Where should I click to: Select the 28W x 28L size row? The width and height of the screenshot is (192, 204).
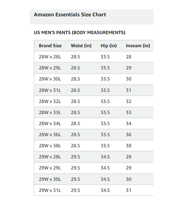tap(94, 57)
